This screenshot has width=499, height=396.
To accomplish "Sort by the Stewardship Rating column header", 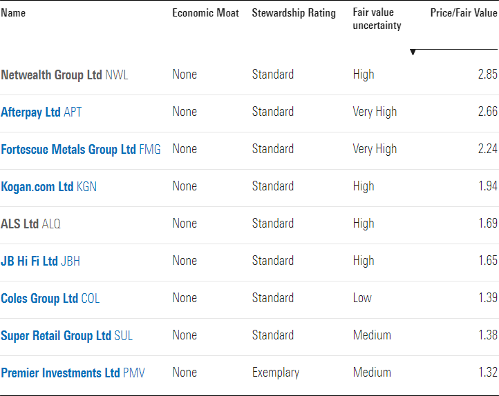I will [x=294, y=13].
